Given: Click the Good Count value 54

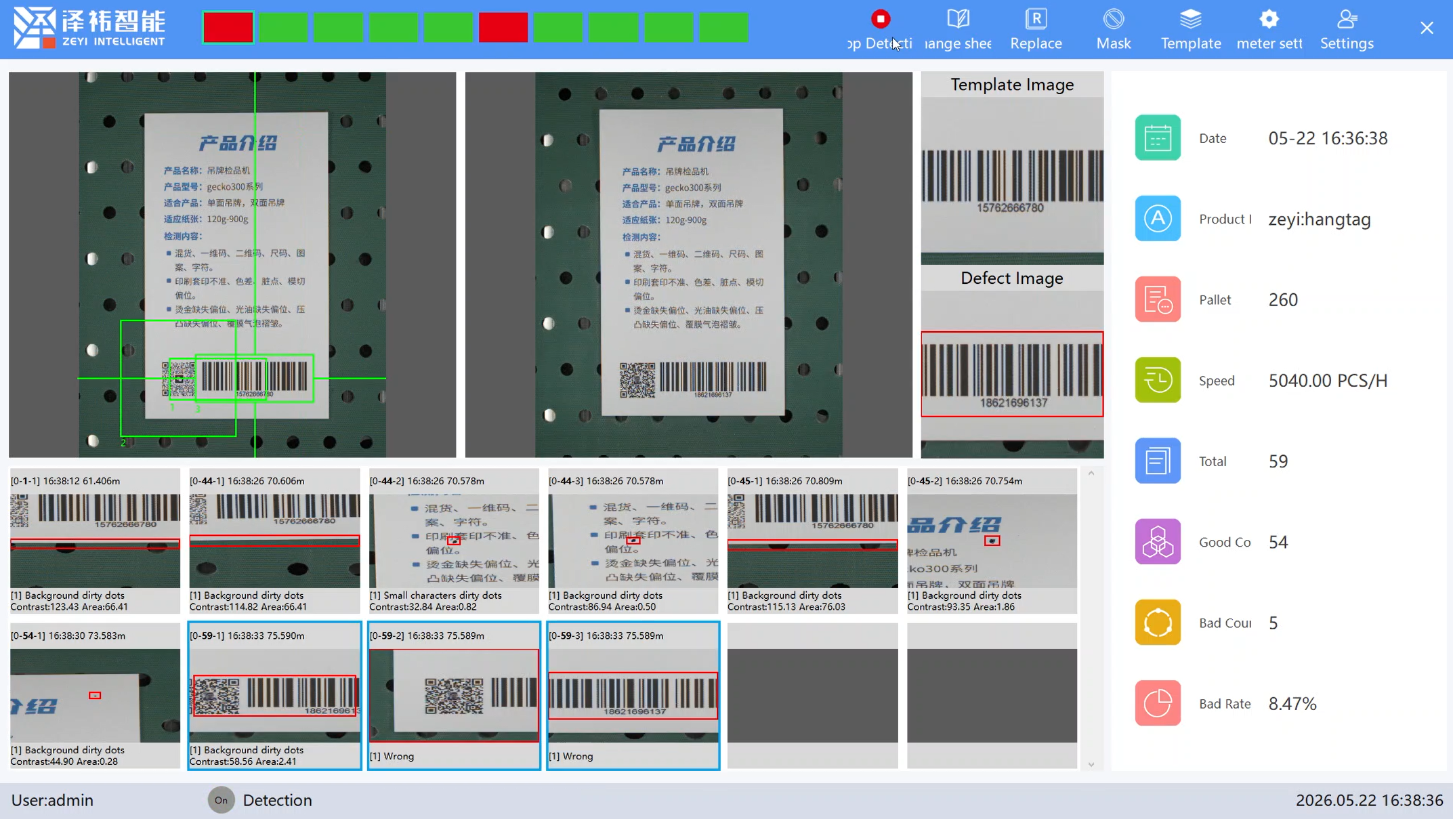Looking at the screenshot, I should (1278, 542).
